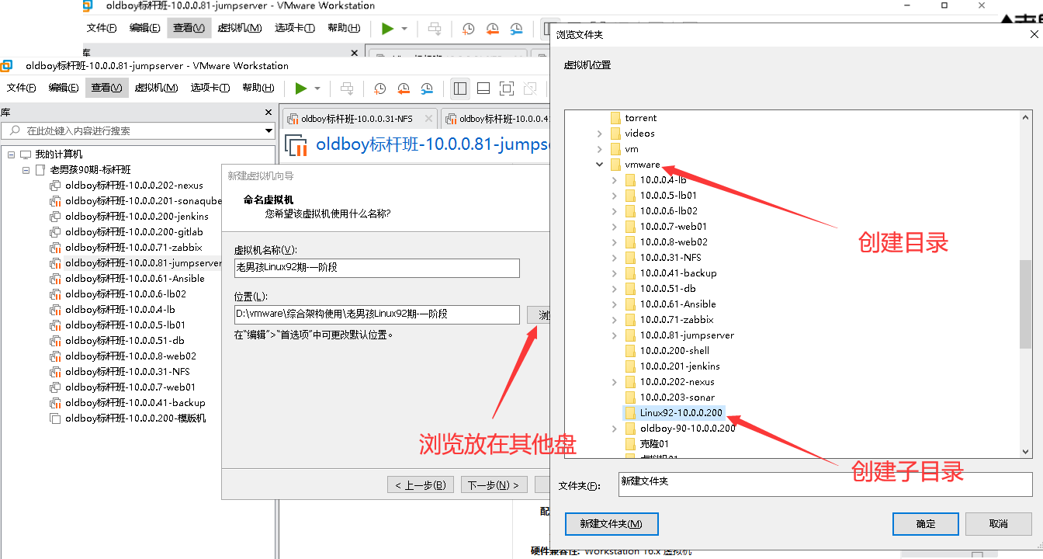Select oldboy标杆班-10.0.0.61-Ansible in the library
This screenshot has height=559, width=1043.
click(x=135, y=279)
